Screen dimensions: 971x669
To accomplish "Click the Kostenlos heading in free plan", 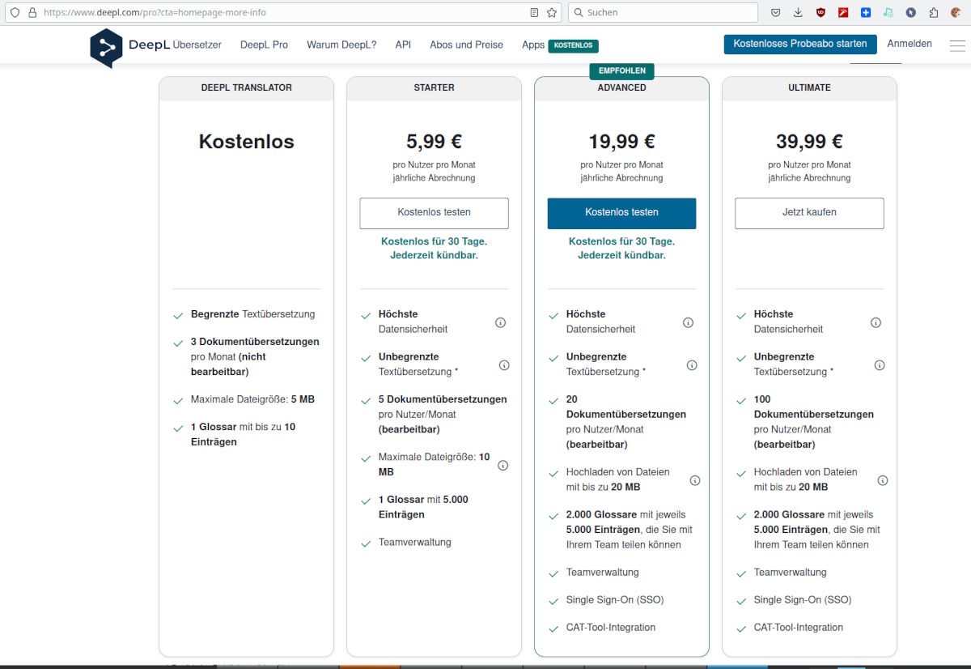I will click(247, 142).
